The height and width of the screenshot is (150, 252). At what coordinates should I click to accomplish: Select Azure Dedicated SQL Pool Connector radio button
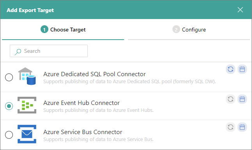(9, 77)
